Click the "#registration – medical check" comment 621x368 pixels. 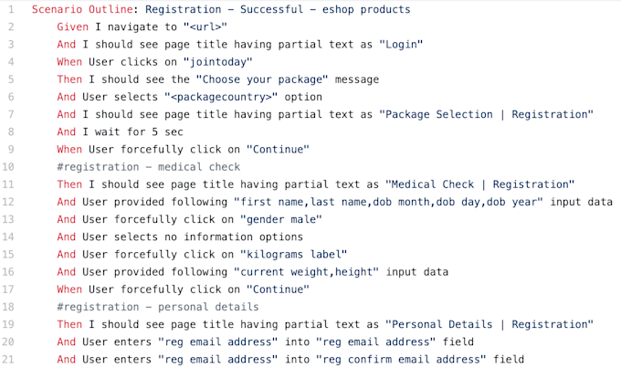tap(149, 167)
